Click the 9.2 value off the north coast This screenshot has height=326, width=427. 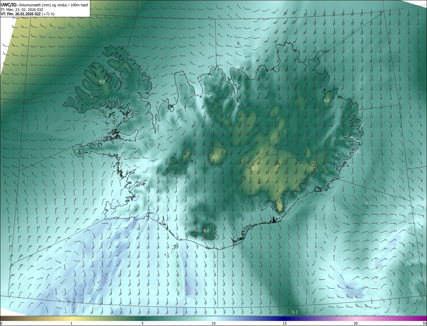[257, 43]
